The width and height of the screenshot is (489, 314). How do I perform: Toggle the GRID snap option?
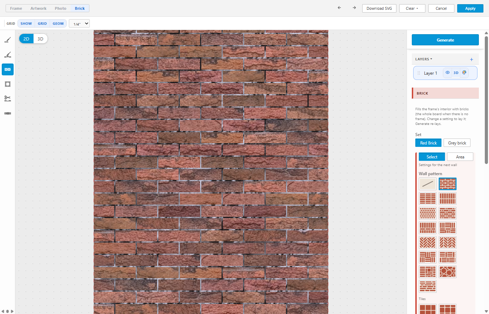pos(42,24)
